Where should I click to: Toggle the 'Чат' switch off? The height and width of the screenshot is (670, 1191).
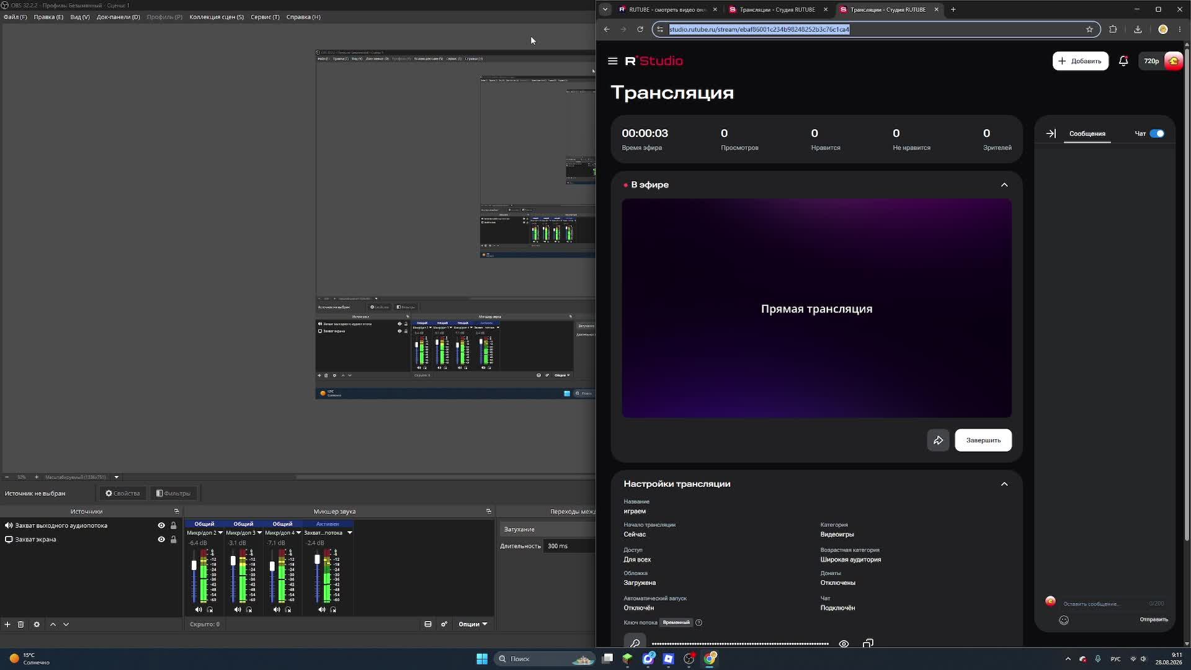click(x=1157, y=133)
